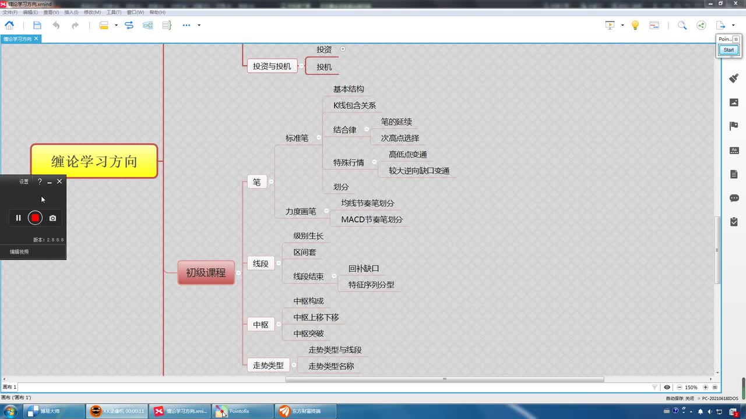746x419 pixels.
Task: Collapse the 力度画笔 branch
Action: [327, 211]
